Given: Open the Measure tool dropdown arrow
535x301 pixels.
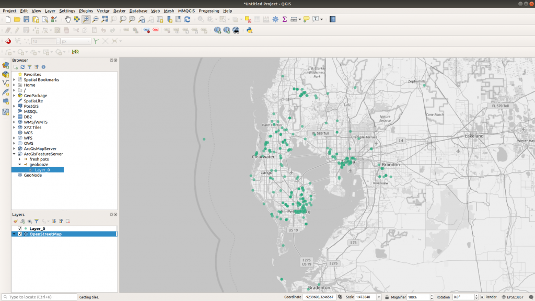Looking at the screenshot, I should [300, 19].
